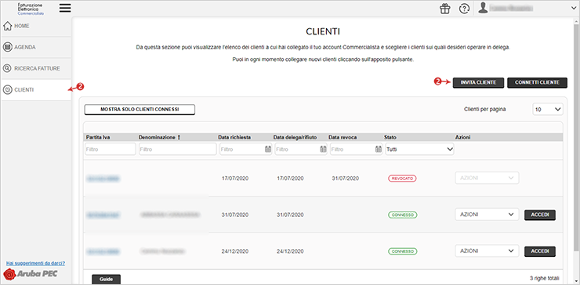Viewport: 580px width, 285px height.
Task: Click the Partita Iva column header
Action: [98, 137]
